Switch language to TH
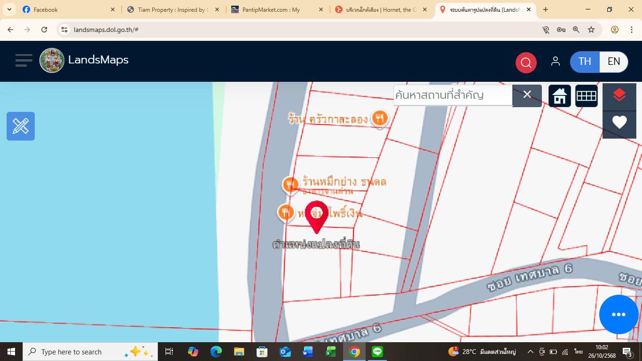This screenshot has height=361, width=642. click(x=585, y=62)
